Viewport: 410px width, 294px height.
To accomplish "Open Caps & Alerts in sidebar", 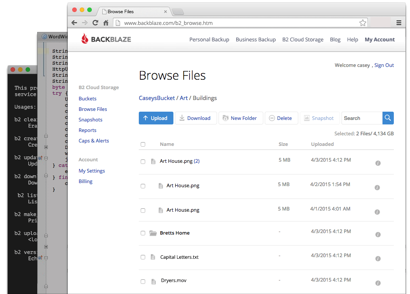I will tap(94, 141).
